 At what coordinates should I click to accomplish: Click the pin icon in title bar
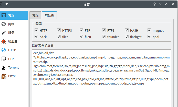7,4
